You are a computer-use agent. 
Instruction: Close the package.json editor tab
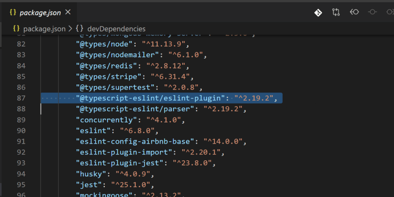tap(68, 12)
